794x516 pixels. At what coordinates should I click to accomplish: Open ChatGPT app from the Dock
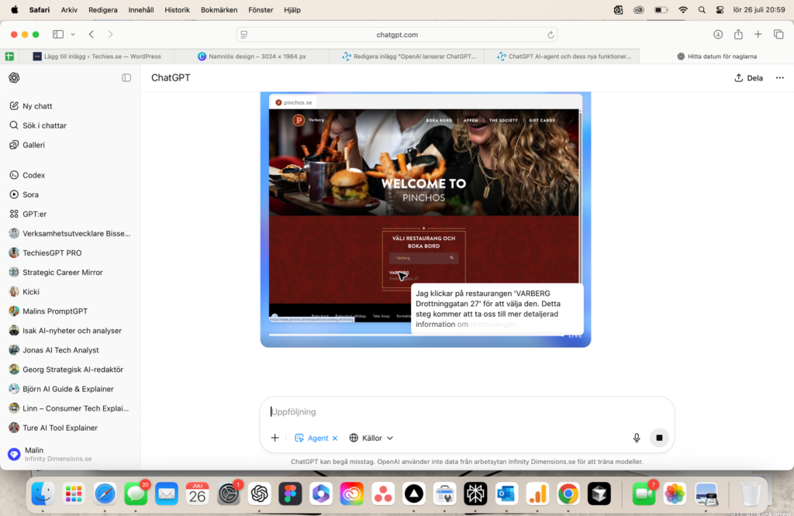click(259, 494)
